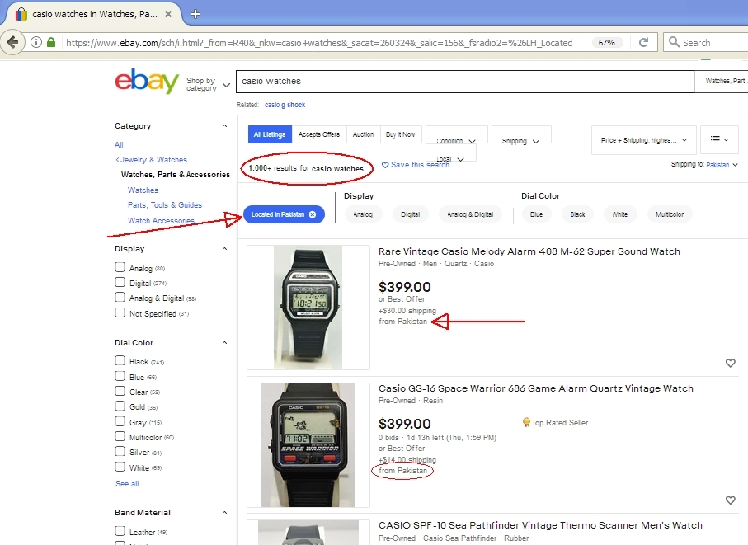Click the browser search magnifier icon
The width and height of the screenshot is (748, 545).
[674, 42]
